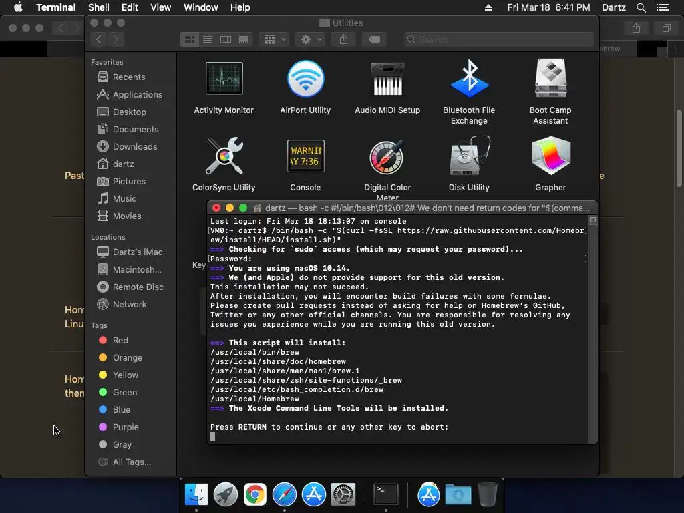Open System Preferences from the Dock
684x513 pixels.
click(x=343, y=495)
